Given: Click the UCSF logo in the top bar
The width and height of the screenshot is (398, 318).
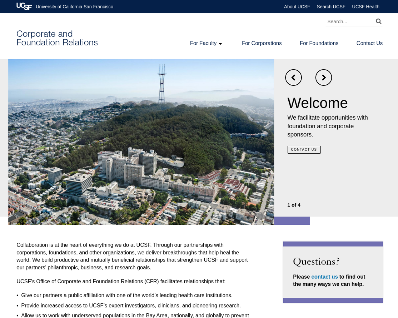Looking at the screenshot, I should point(24,6).
